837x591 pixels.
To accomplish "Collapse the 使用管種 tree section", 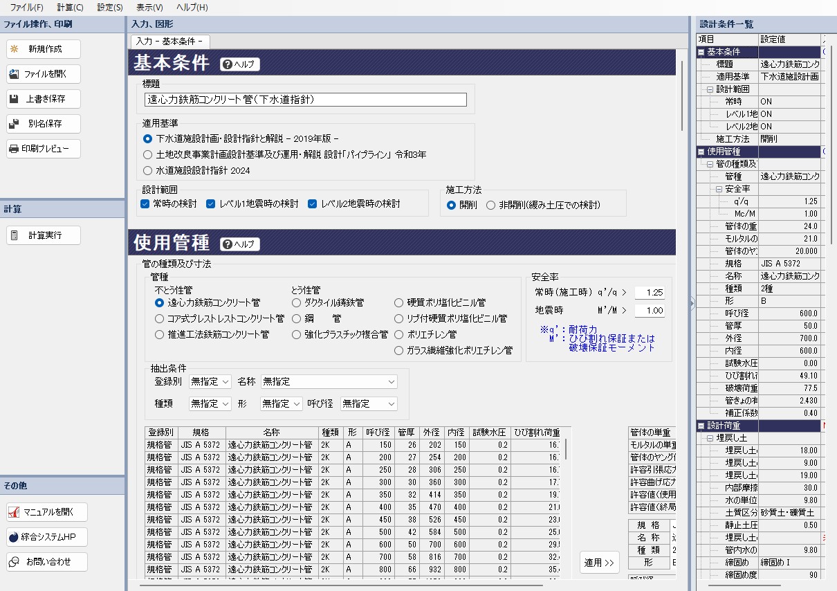I will pos(701,152).
